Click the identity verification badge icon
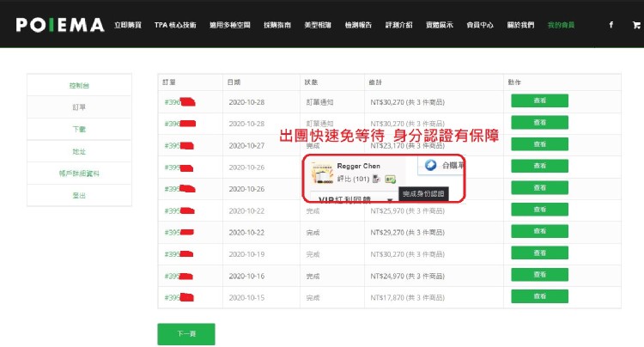This screenshot has width=644, height=347. tap(390, 179)
